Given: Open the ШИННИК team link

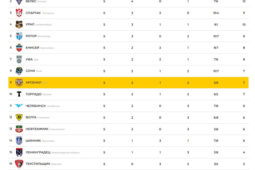Looking at the screenshot, I should click(x=33, y=141).
